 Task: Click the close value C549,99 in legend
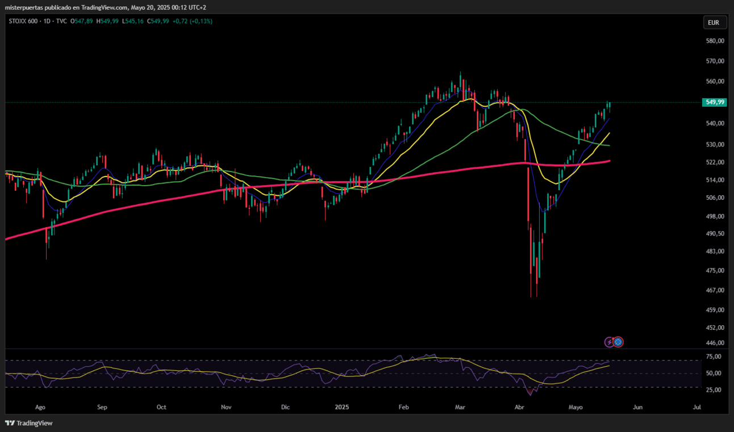158,22
